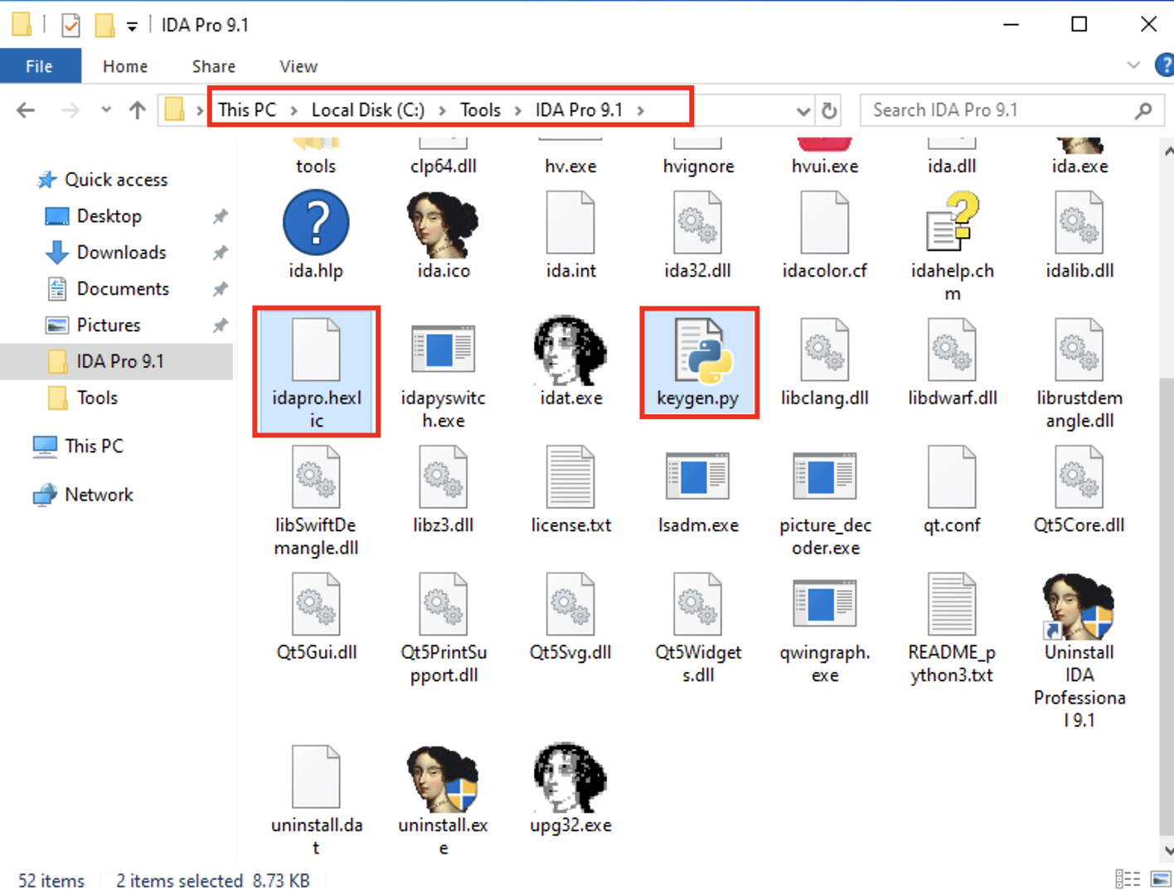Click the ida.int file icon
Viewport: 1174px width, 890px height.
[570, 222]
